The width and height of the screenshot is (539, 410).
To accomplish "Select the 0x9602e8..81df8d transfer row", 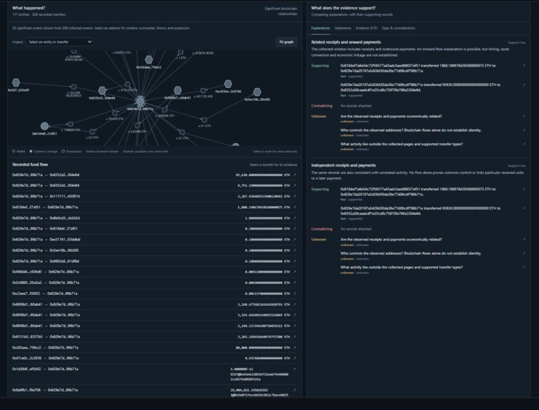I will 155,261.
